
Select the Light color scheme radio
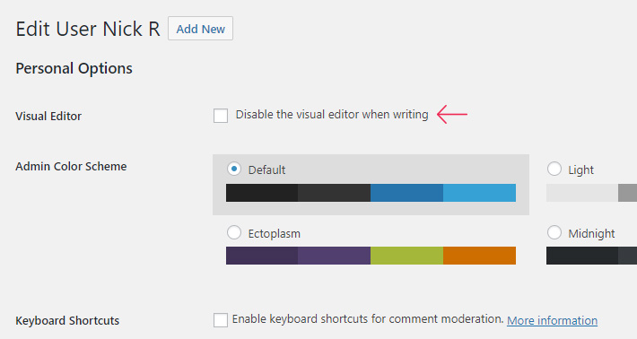click(x=554, y=169)
